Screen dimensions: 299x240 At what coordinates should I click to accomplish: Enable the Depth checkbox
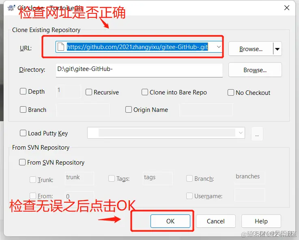[x=23, y=91]
